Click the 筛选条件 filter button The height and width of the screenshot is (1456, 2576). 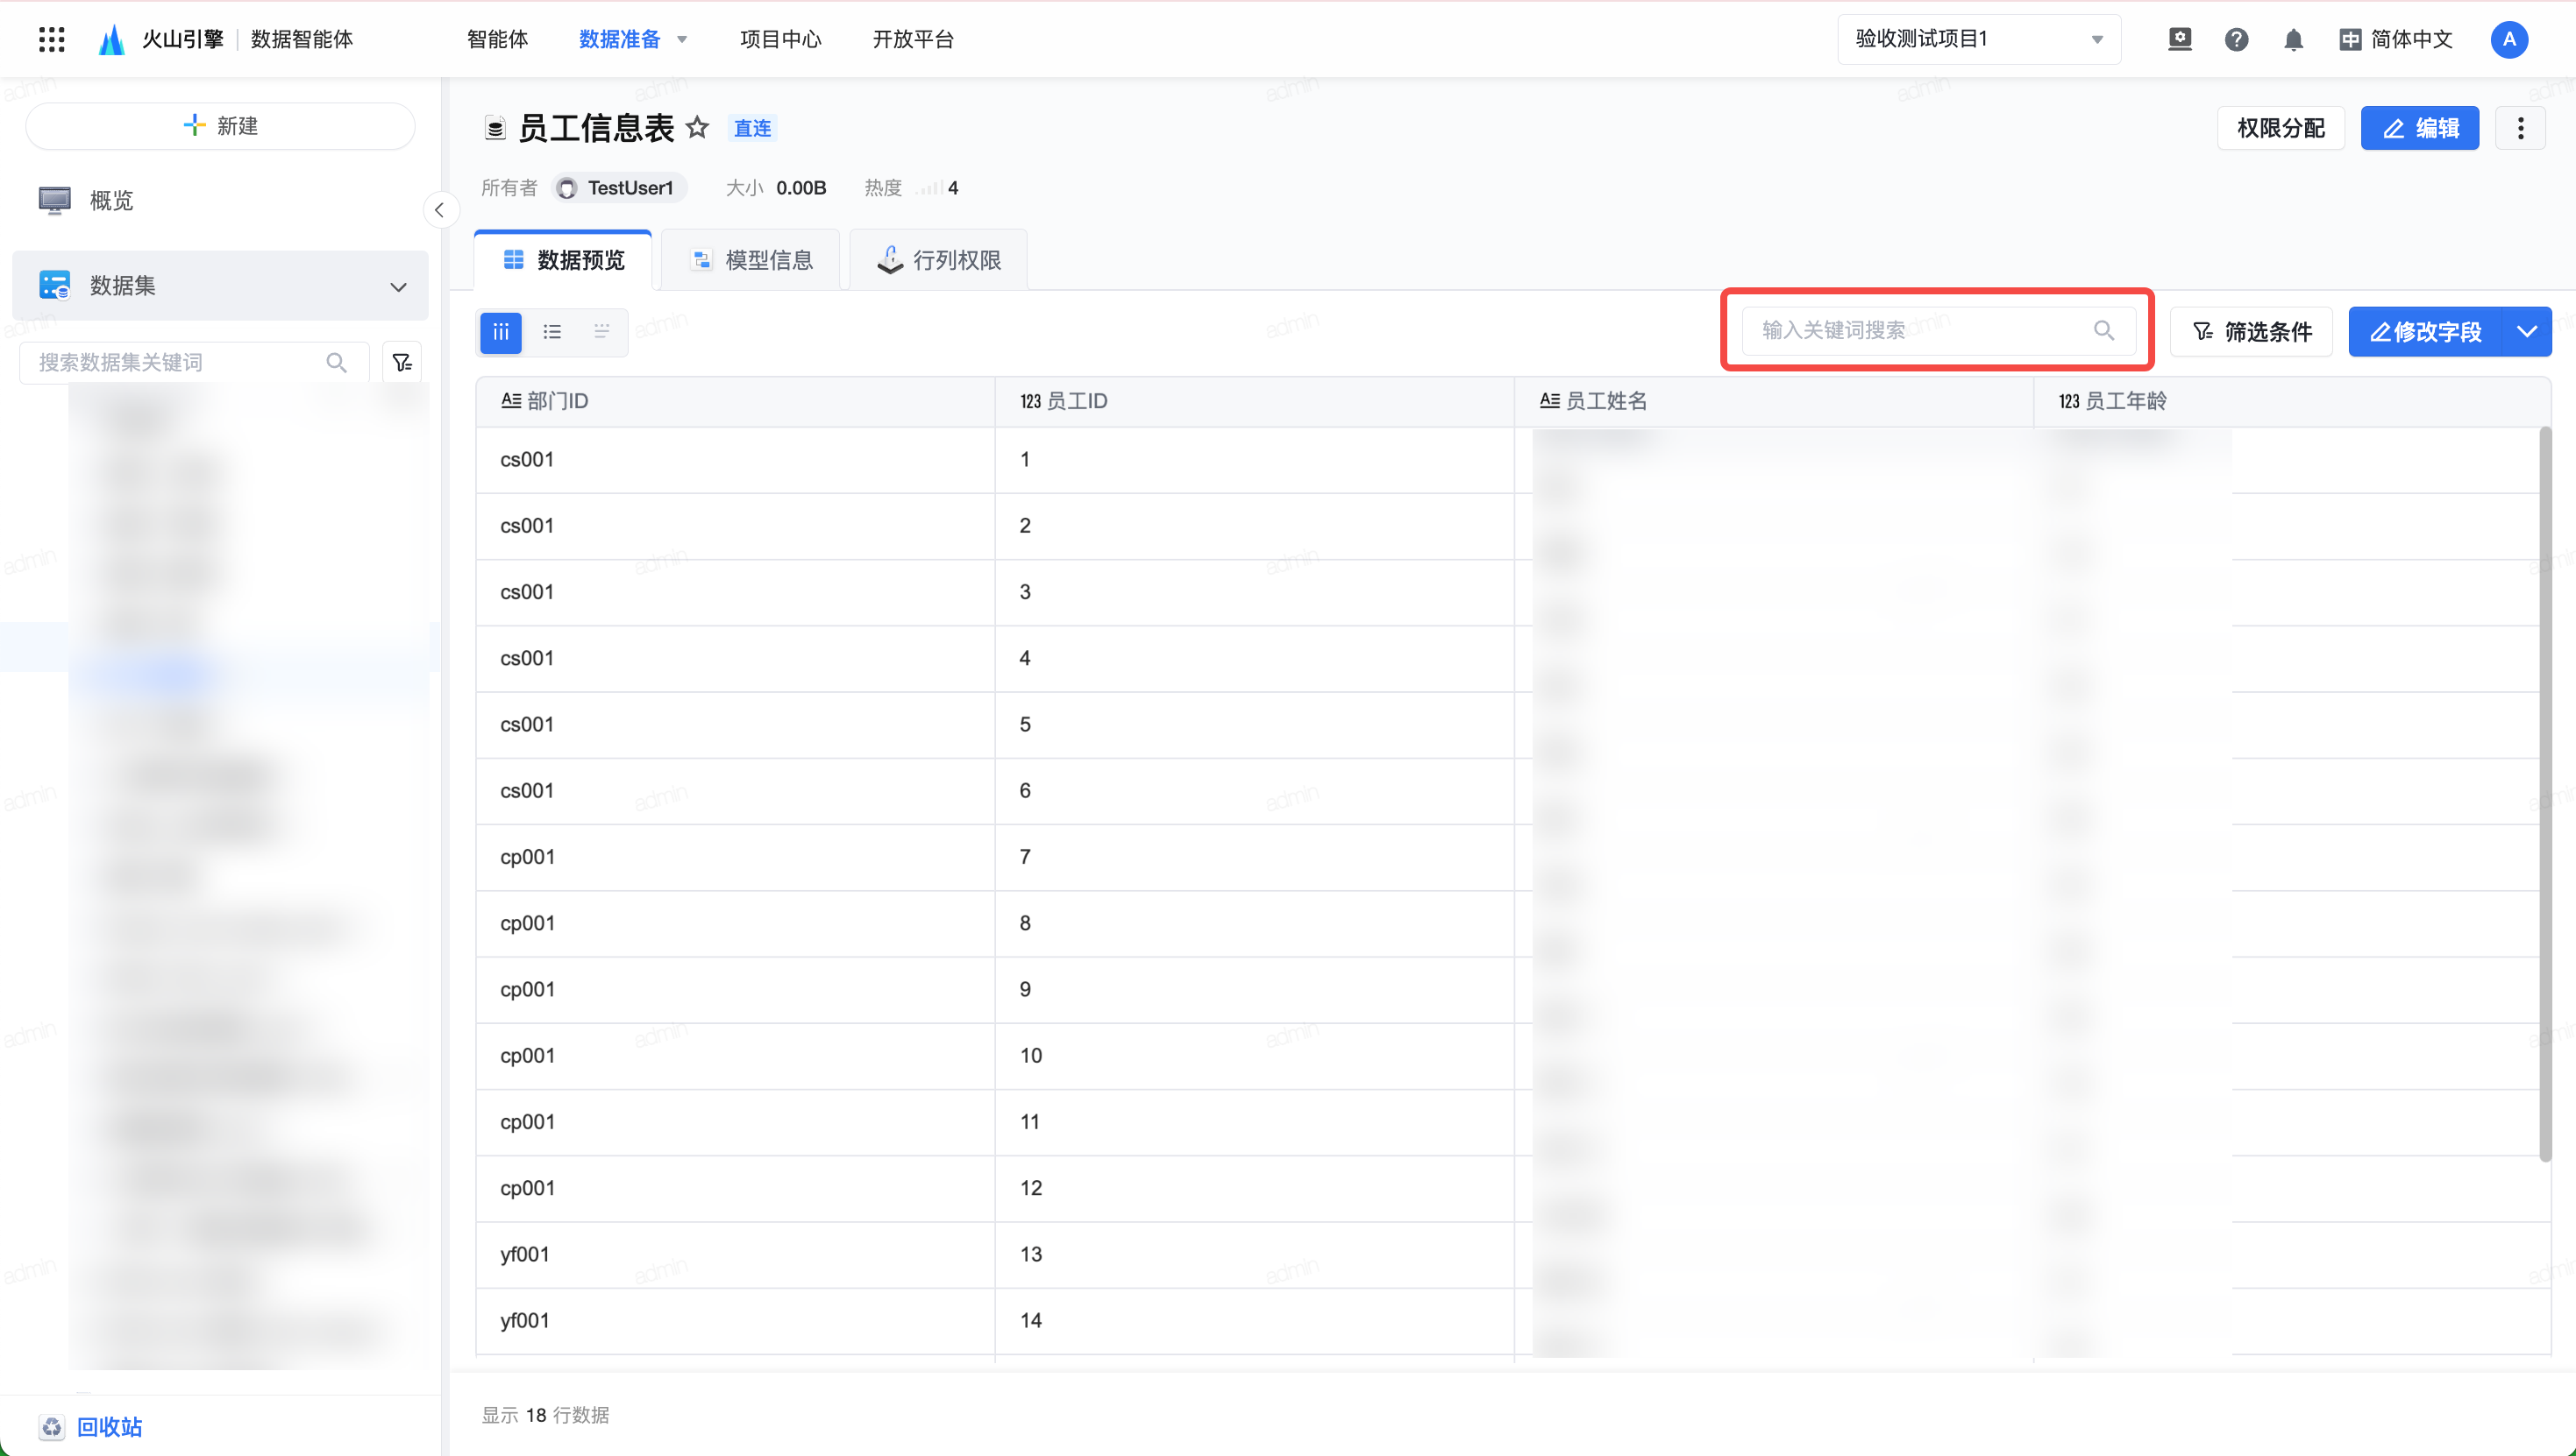2251,332
